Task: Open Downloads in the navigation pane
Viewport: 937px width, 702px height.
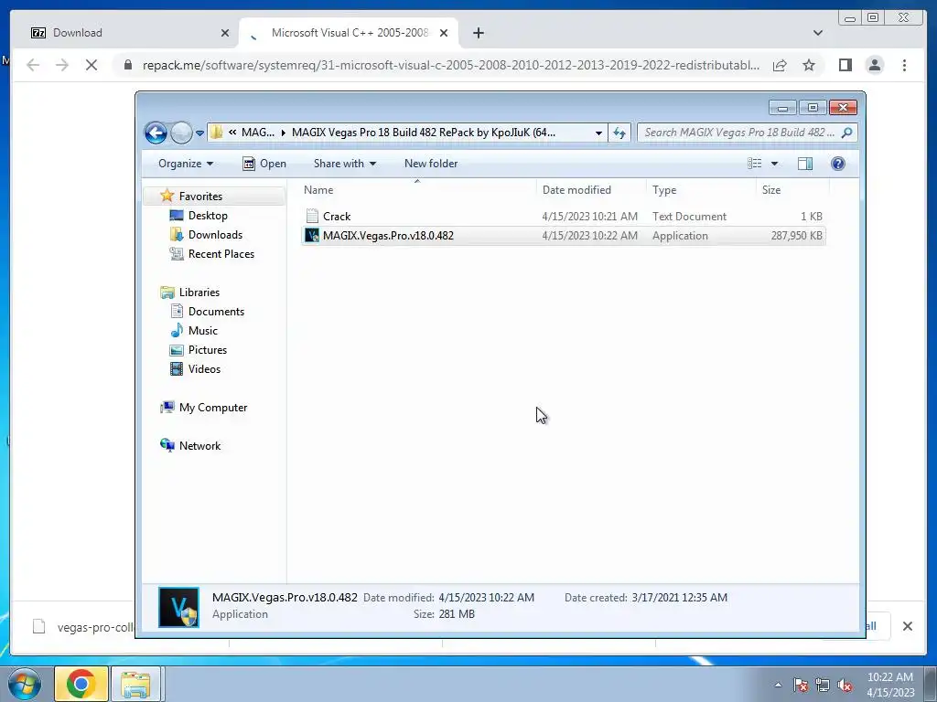Action: pos(215,235)
